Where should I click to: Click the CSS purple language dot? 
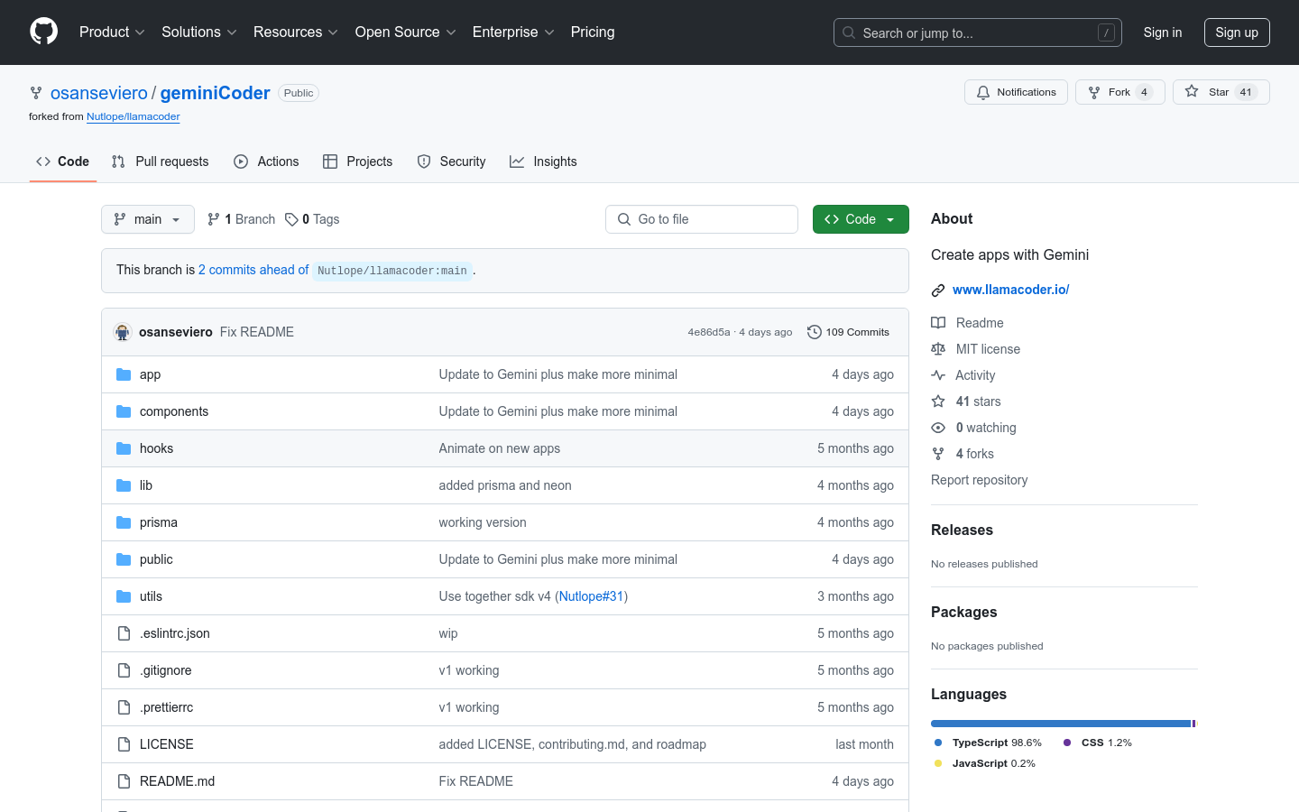[x=1067, y=743]
